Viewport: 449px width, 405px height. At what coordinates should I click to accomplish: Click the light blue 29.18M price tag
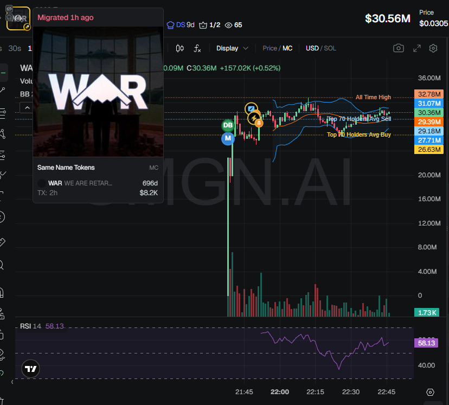[429, 131]
